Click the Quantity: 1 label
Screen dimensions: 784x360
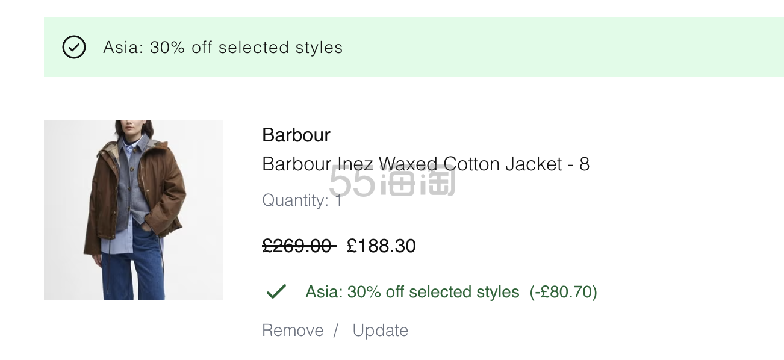click(x=302, y=200)
